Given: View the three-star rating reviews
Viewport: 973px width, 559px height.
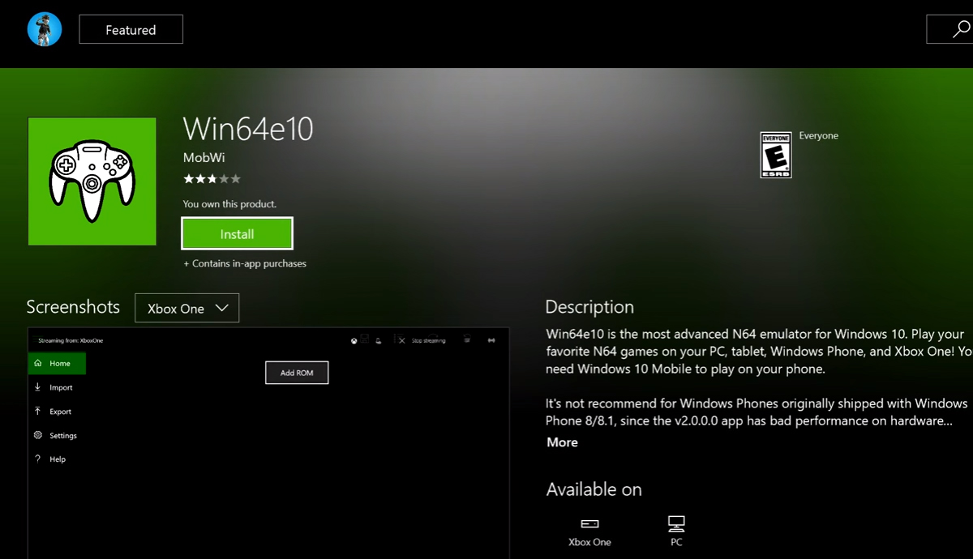Looking at the screenshot, I should (212, 179).
